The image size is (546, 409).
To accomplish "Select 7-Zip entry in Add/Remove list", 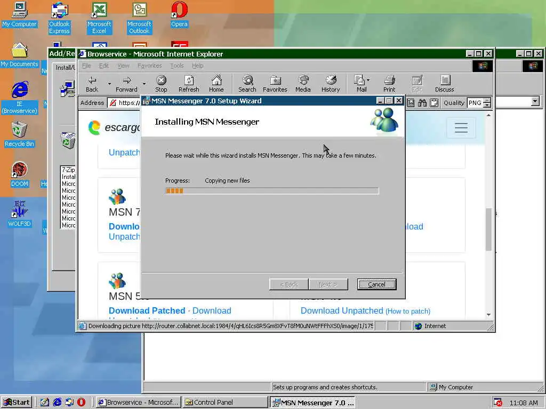I will [x=68, y=170].
